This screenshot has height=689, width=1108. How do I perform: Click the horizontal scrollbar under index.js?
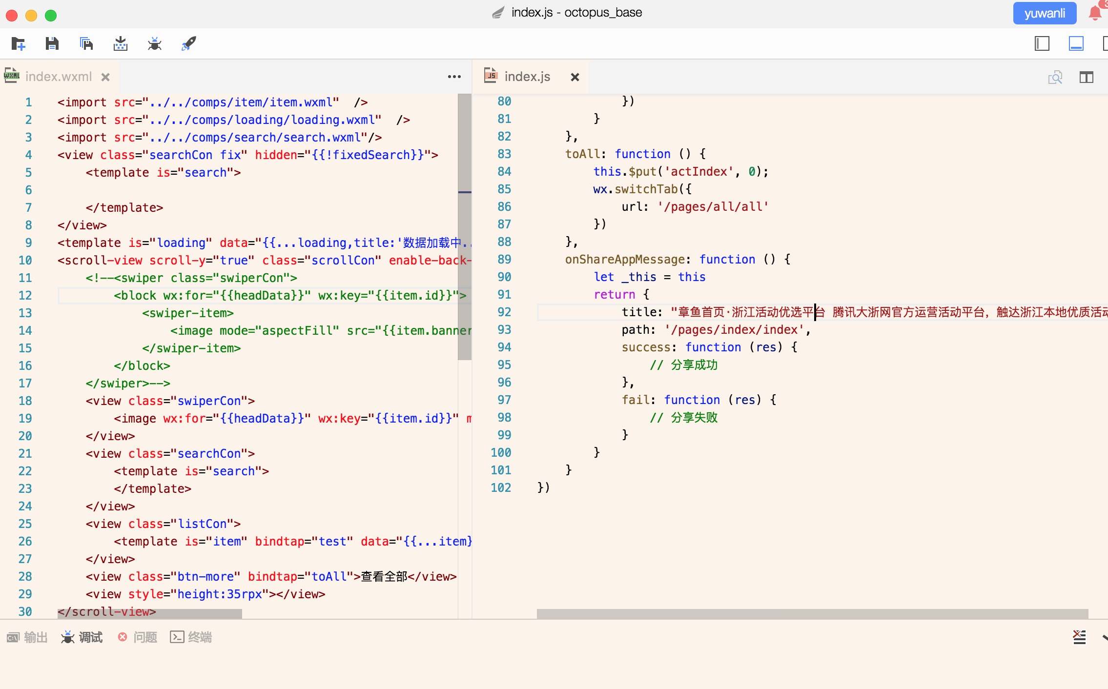[x=812, y=613]
